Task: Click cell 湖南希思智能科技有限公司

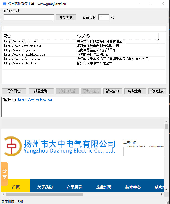Action: pos(96,50)
